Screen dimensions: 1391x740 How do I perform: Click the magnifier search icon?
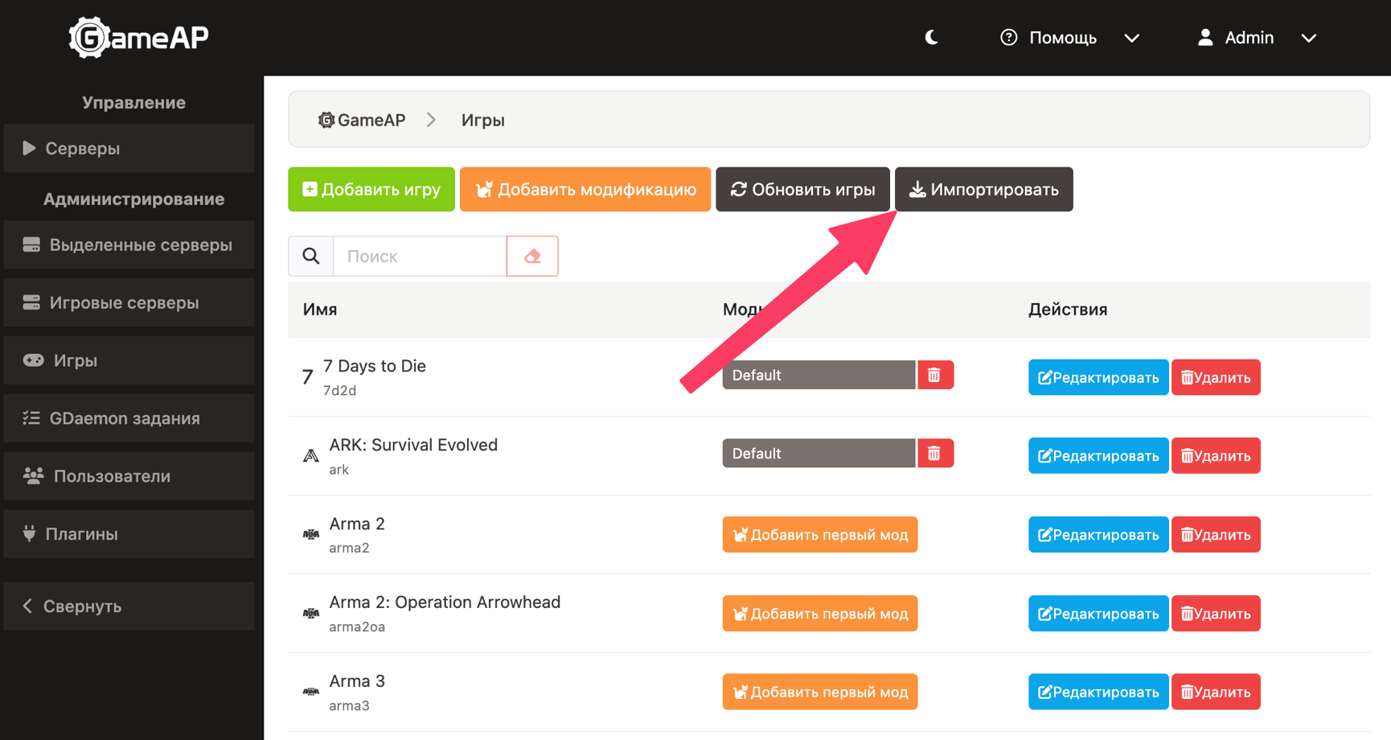(311, 257)
